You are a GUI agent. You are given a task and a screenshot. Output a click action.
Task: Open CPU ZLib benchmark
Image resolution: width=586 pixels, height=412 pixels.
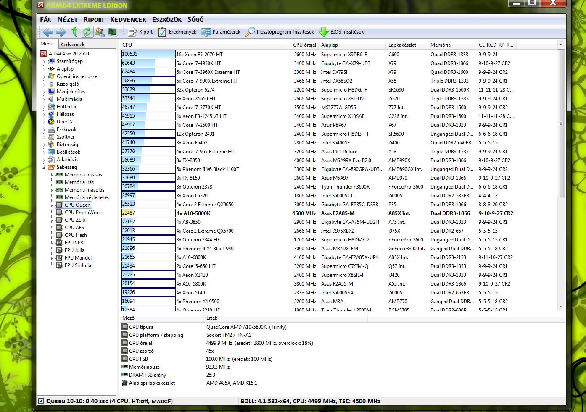pyautogui.click(x=75, y=220)
